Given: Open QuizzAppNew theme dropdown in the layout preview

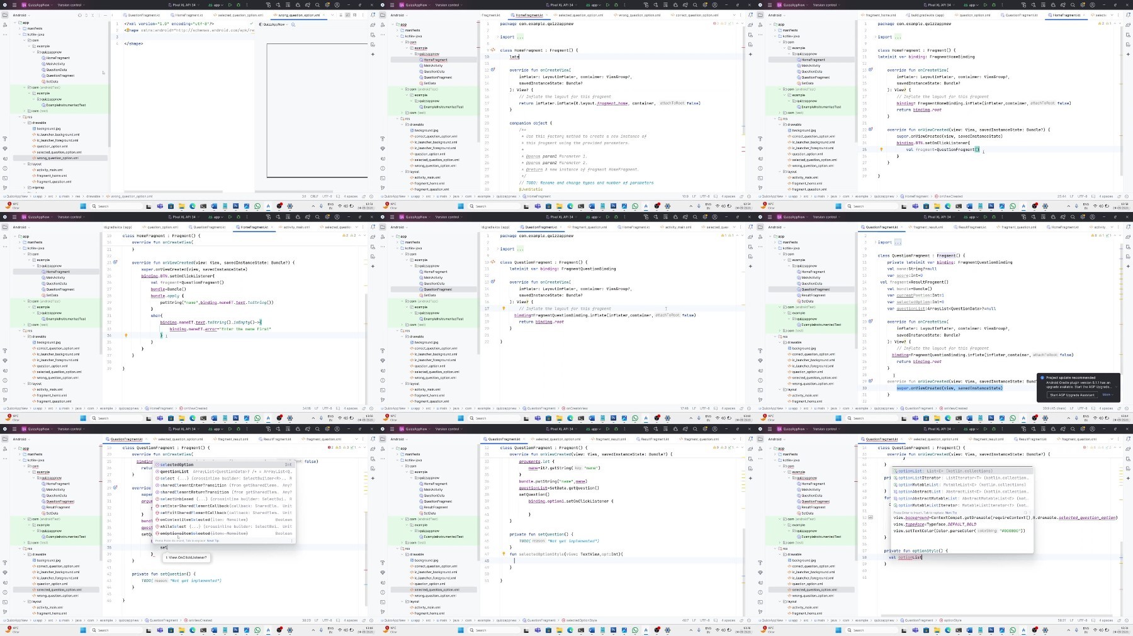Looking at the screenshot, I should click(x=273, y=25).
